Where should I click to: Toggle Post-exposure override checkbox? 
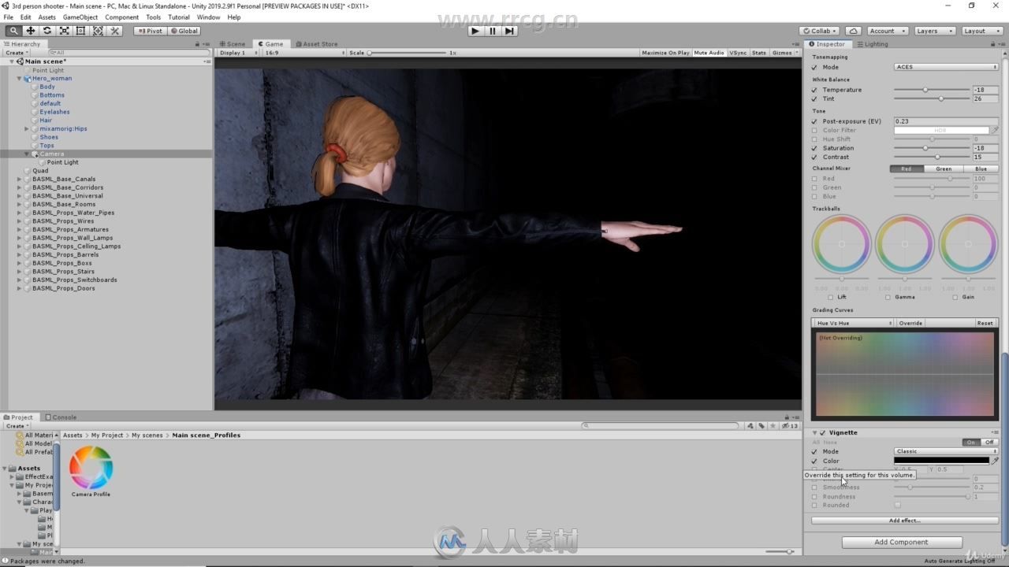(x=815, y=121)
